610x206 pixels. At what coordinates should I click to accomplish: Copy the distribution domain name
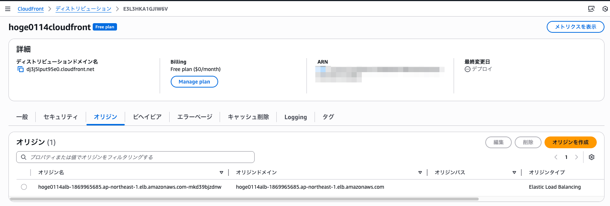coord(21,69)
